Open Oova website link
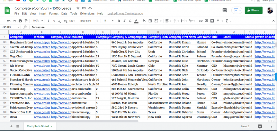This screenshot has height=131, width=277. pyautogui.click(x=42, y=117)
